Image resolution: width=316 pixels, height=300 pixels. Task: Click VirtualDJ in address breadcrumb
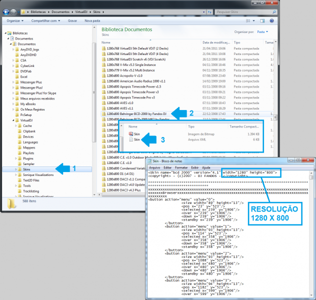pos(81,12)
